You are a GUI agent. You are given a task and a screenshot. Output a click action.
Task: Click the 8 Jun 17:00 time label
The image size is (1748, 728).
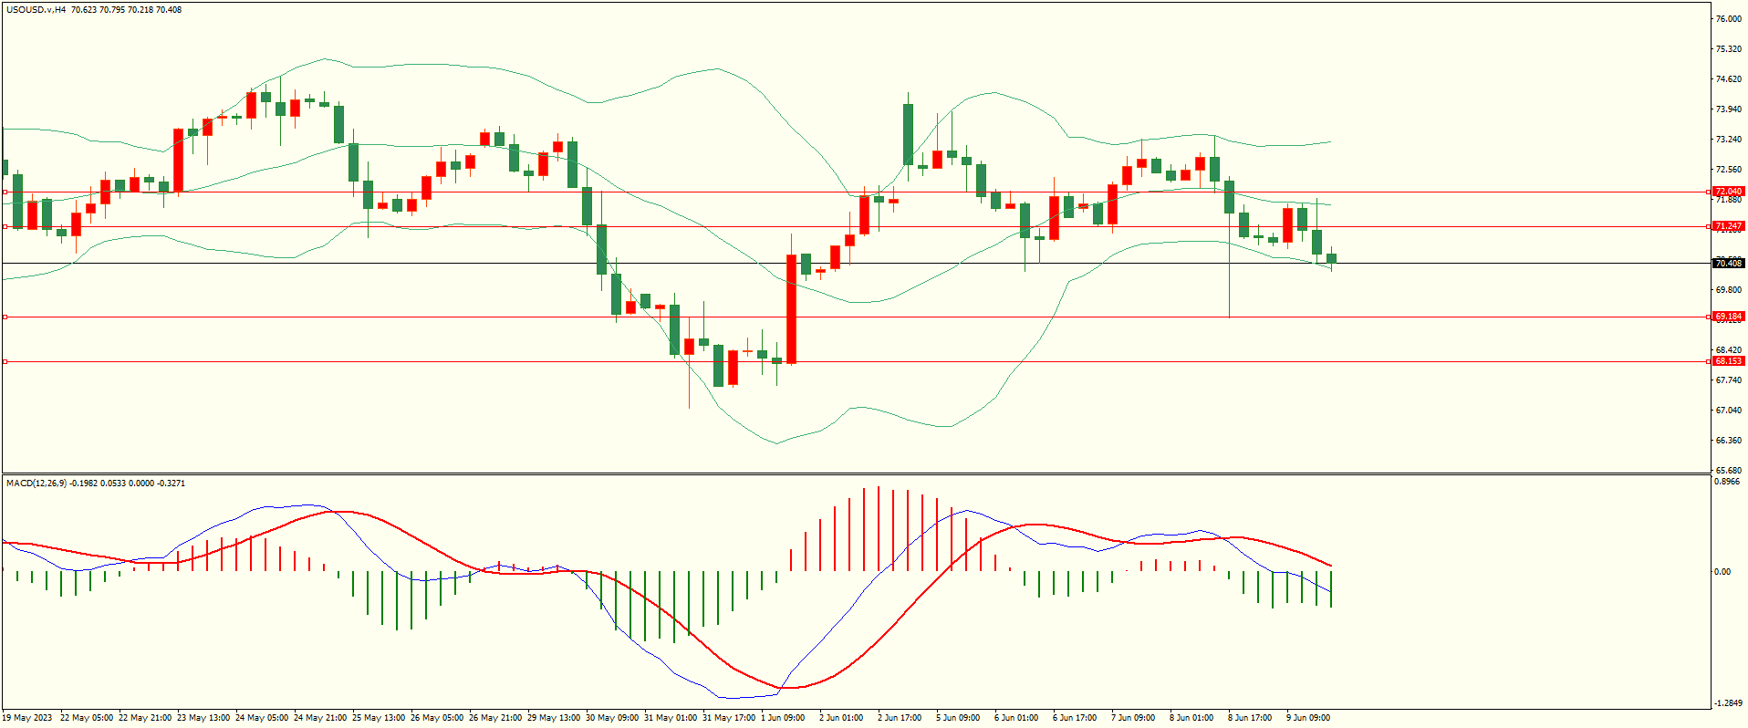click(x=1250, y=718)
